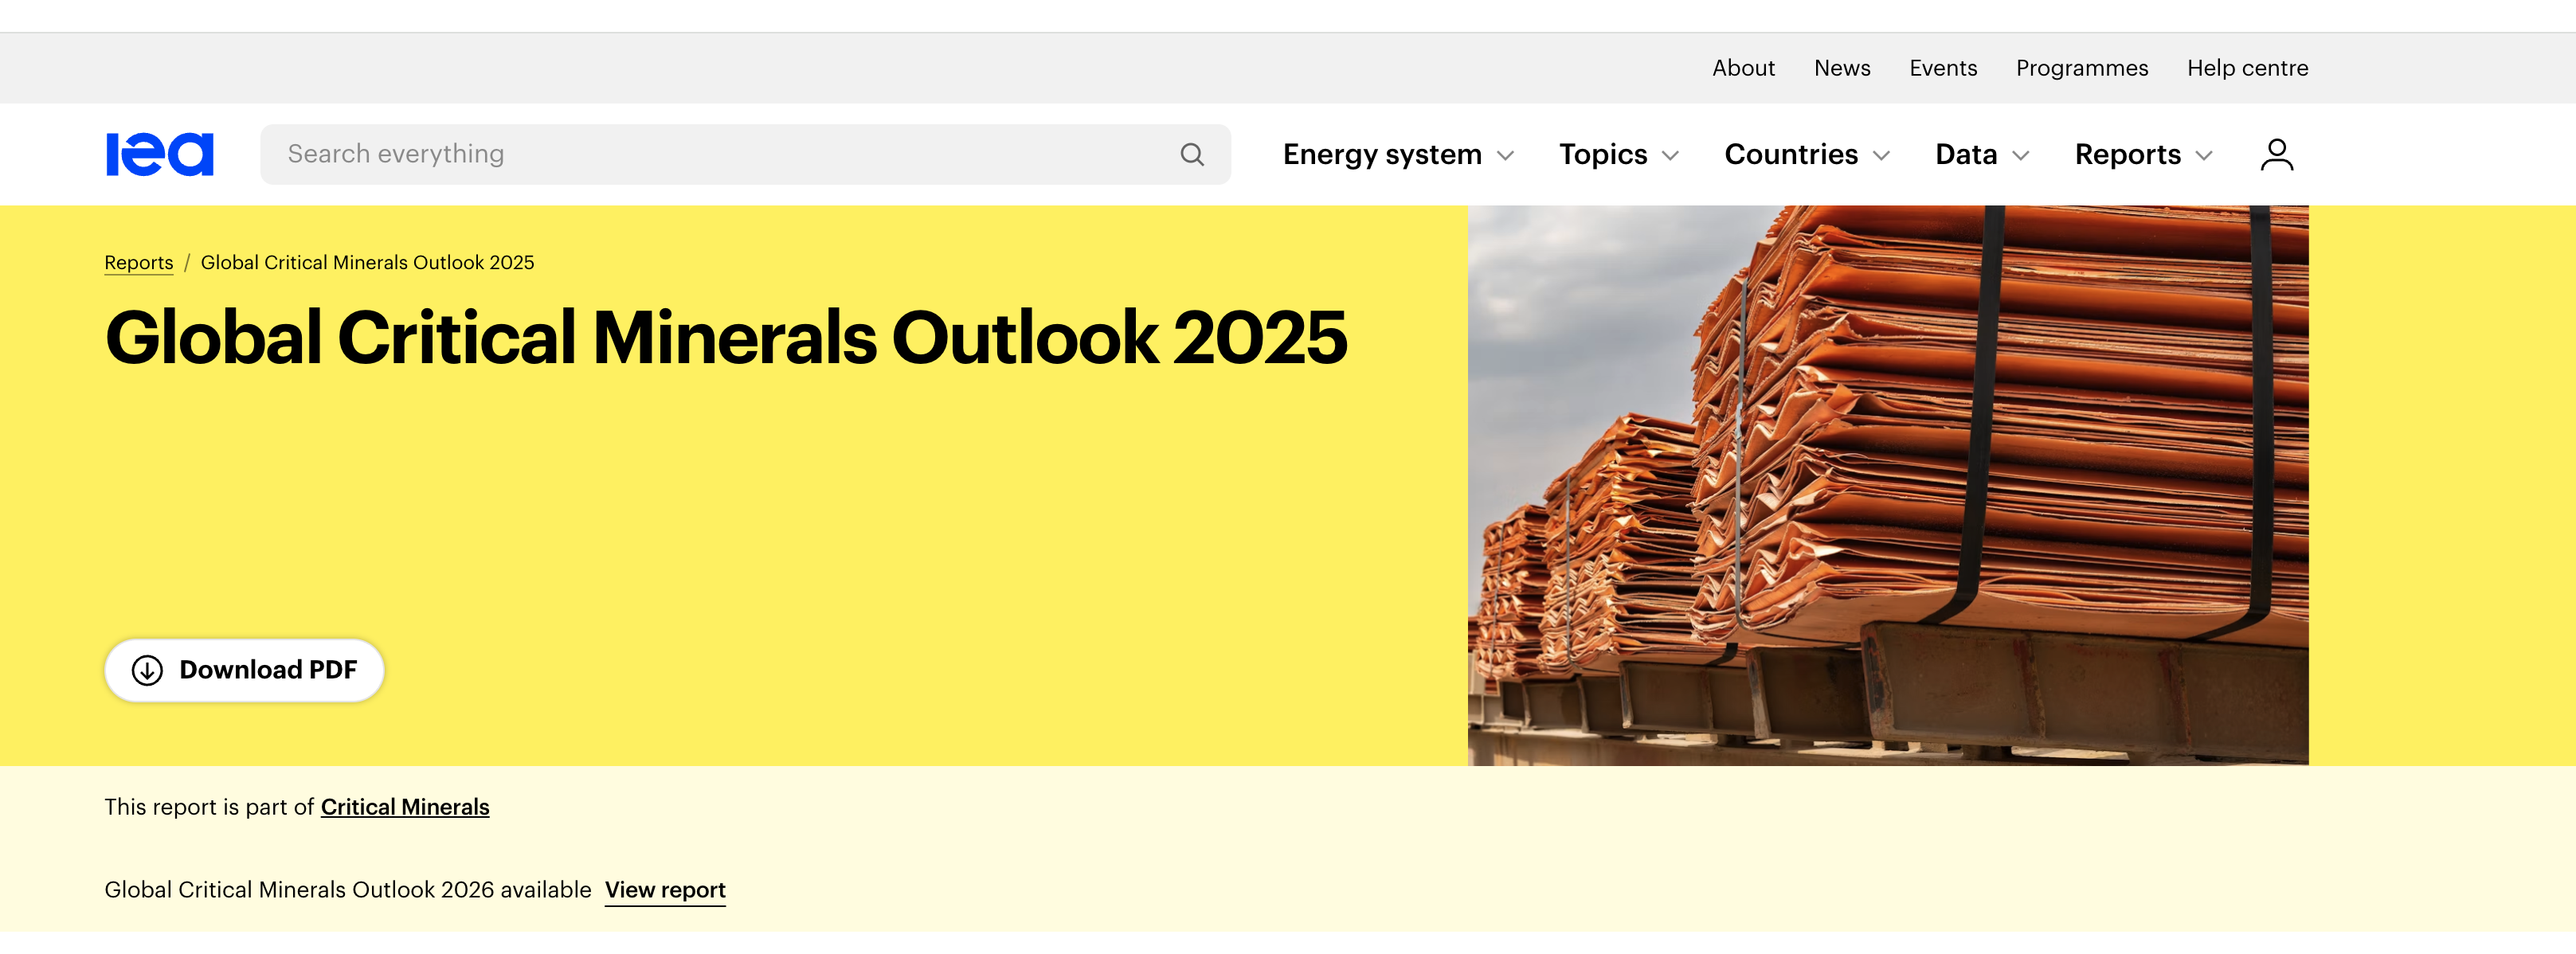Open Programmes in top bar
2576x954 pixels.
tap(2082, 68)
